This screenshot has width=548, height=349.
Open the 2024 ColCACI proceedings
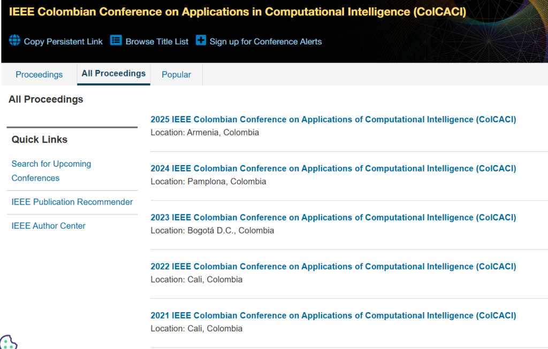click(x=333, y=169)
